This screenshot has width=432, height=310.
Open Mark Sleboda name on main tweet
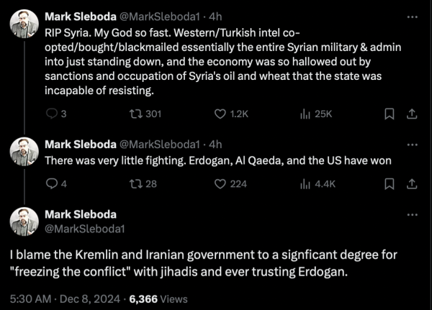(81, 214)
